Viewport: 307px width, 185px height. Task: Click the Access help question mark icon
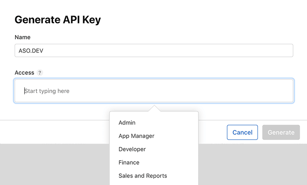(x=40, y=73)
